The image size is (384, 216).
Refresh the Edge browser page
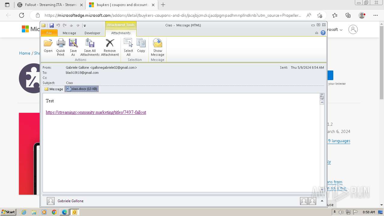pyautogui.click(x=22, y=15)
